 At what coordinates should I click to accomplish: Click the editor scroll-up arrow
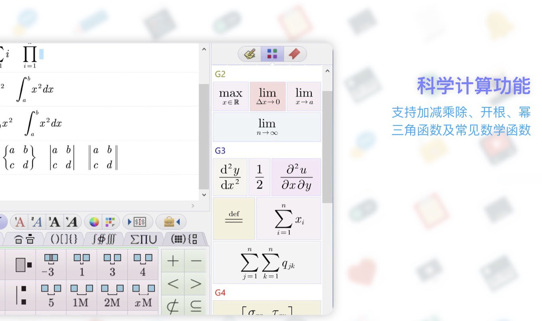(204, 49)
